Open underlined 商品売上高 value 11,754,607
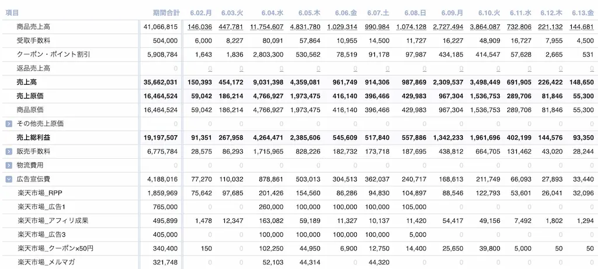Screen dimensions: 598x269 pyautogui.click(x=266, y=27)
